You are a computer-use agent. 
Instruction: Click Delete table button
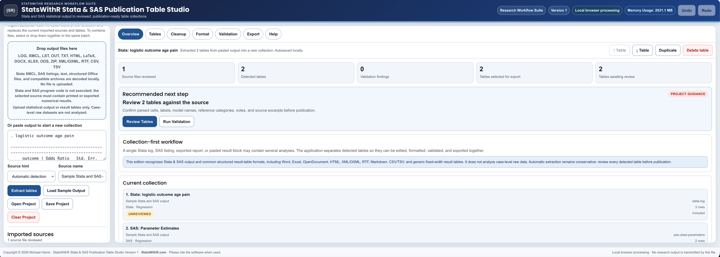click(x=698, y=50)
